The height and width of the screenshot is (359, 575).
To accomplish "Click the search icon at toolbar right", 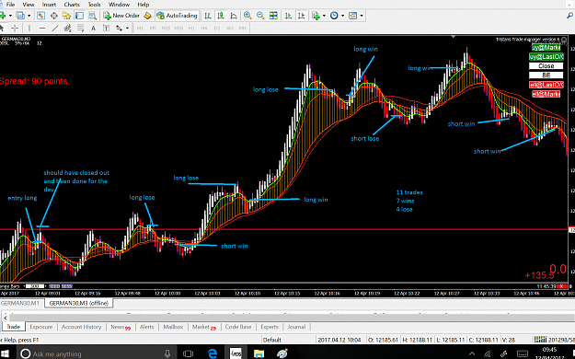I will click(569, 16).
